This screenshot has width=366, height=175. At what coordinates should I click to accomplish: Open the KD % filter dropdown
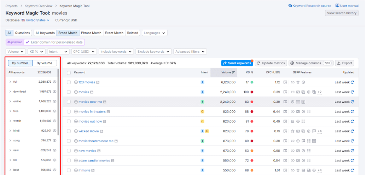(36, 52)
